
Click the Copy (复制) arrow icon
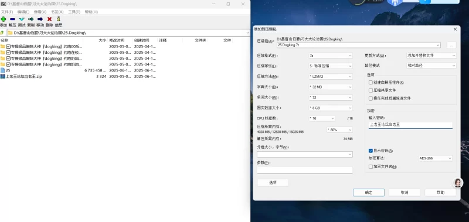(x=31, y=19)
